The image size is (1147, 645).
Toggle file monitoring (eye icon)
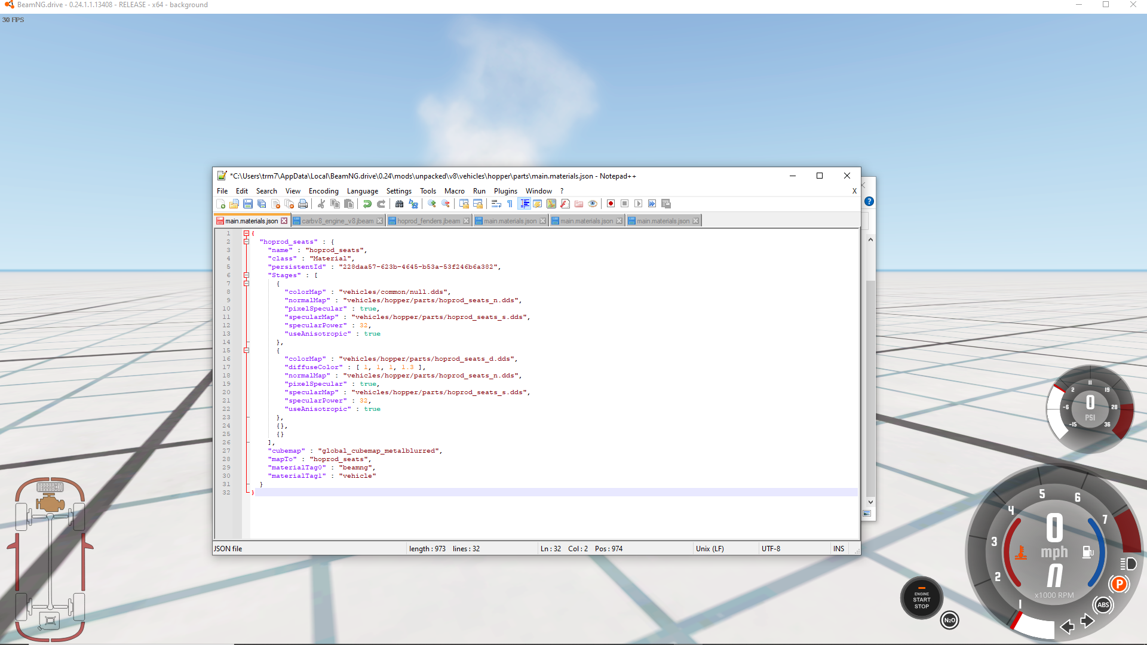coord(593,204)
